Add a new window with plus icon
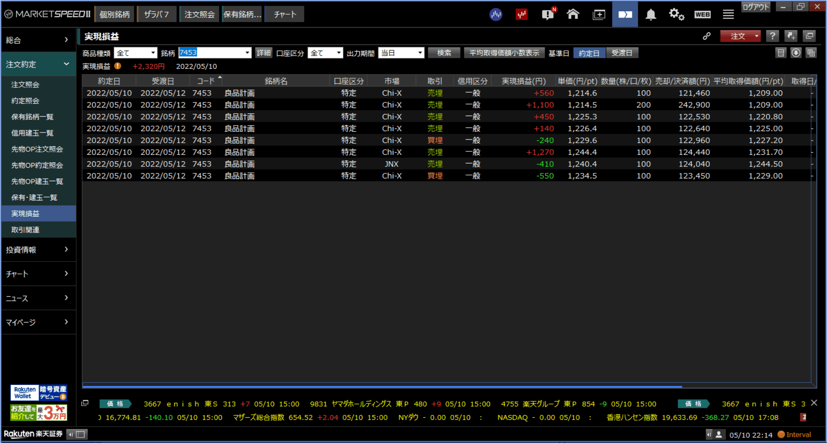The width and height of the screenshot is (827, 443). tap(599, 15)
